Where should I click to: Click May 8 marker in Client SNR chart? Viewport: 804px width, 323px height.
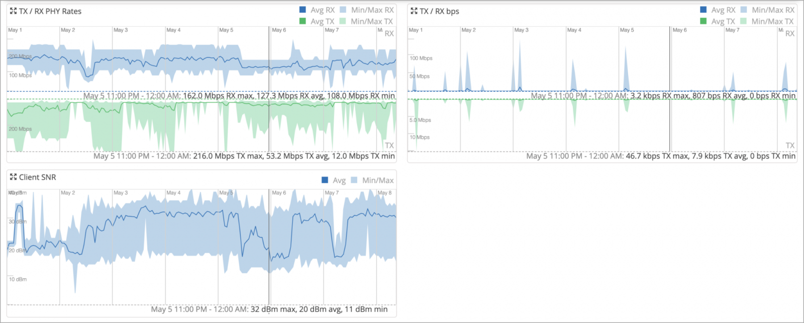(x=383, y=193)
